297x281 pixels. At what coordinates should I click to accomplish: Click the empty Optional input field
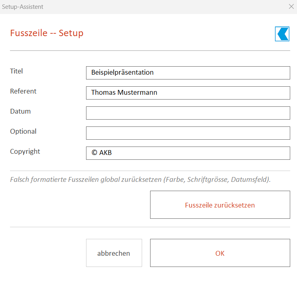pos(188,133)
